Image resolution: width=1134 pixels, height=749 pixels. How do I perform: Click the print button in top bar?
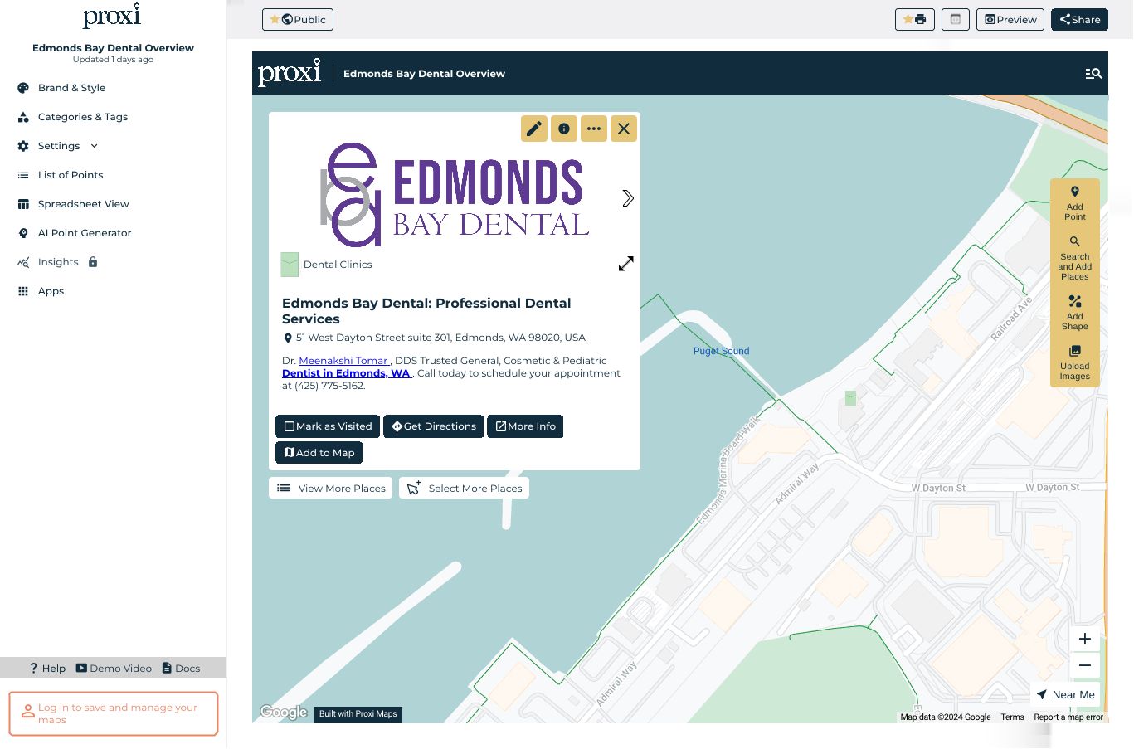(915, 20)
